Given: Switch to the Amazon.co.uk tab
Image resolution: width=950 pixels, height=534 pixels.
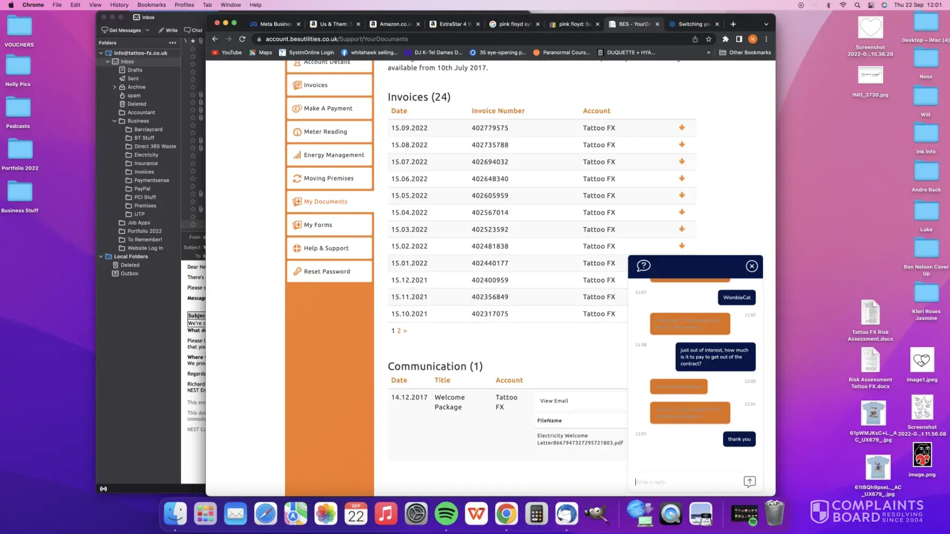Looking at the screenshot, I should tap(394, 24).
